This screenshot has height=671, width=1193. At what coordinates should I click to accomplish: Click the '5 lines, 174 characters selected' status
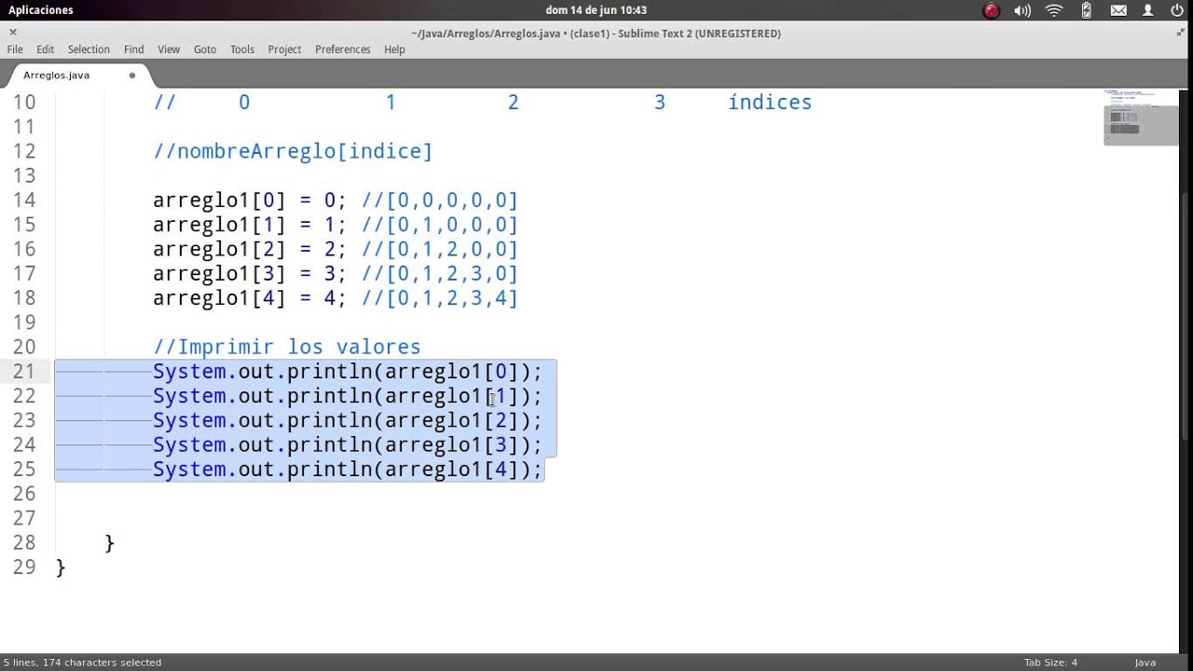(82, 663)
